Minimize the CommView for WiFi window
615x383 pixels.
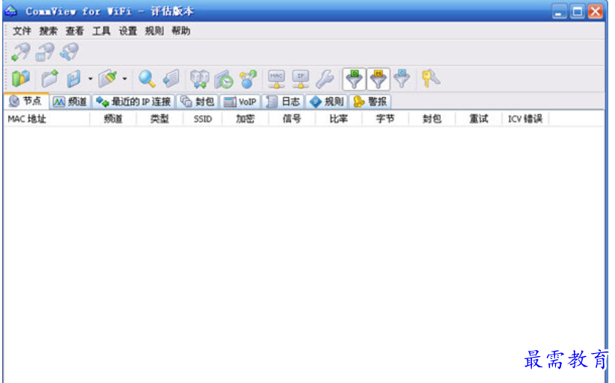coord(560,11)
